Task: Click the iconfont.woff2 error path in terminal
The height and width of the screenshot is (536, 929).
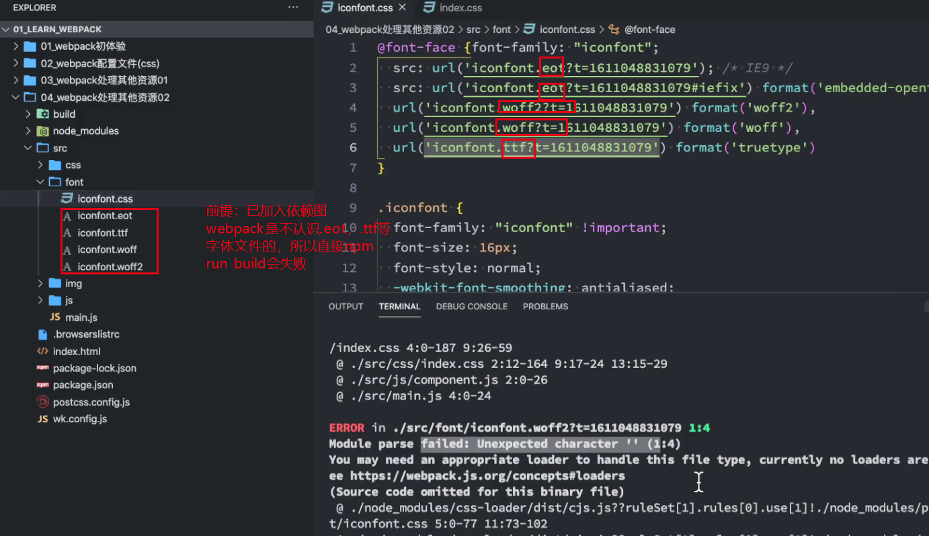Action: pos(536,428)
